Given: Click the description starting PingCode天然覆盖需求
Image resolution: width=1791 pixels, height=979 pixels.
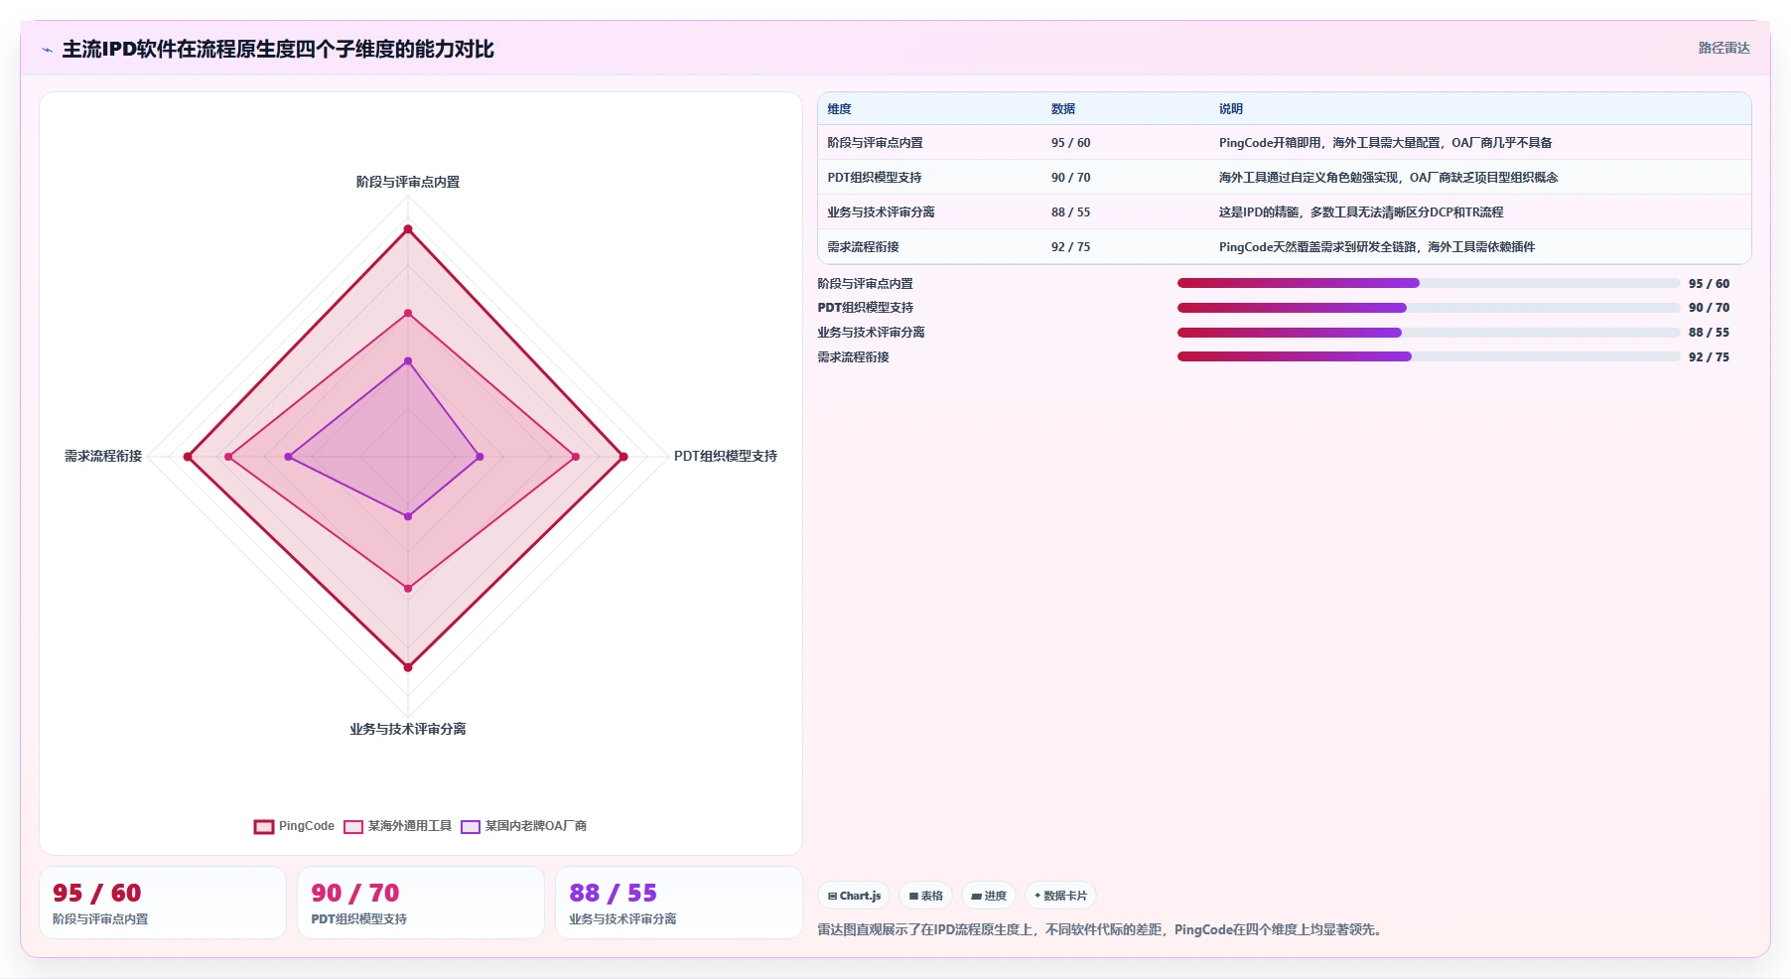Looking at the screenshot, I should 1377,247.
